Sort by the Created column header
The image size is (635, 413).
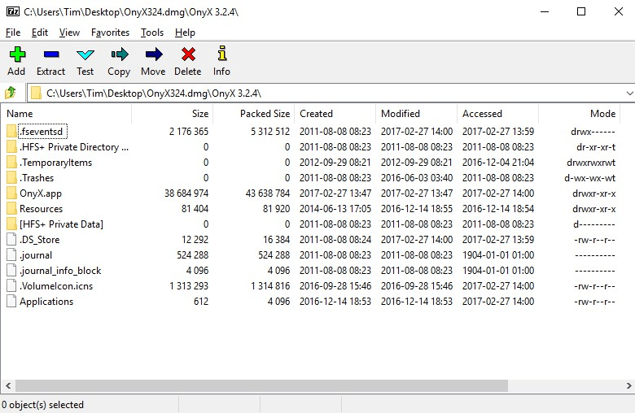point(335,114)
